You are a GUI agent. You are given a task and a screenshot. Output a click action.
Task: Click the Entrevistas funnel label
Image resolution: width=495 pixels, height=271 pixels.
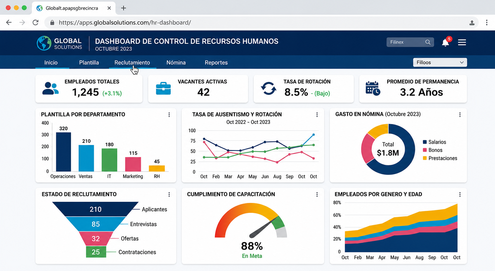click(143, 224)
